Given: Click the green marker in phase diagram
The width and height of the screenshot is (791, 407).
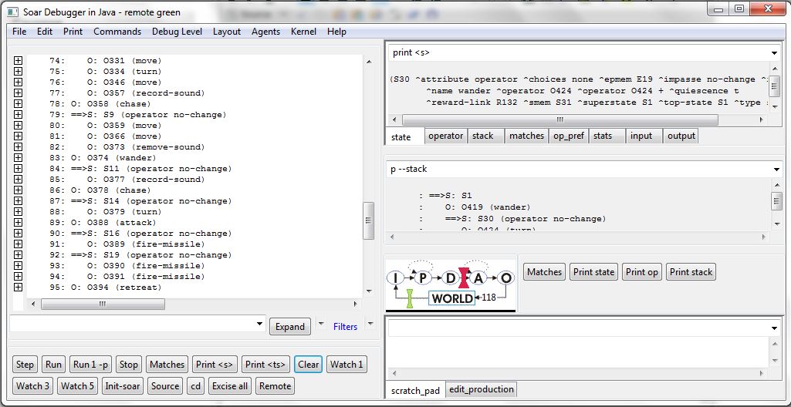Looking at the screenshot, I should [x=410, y=299].
